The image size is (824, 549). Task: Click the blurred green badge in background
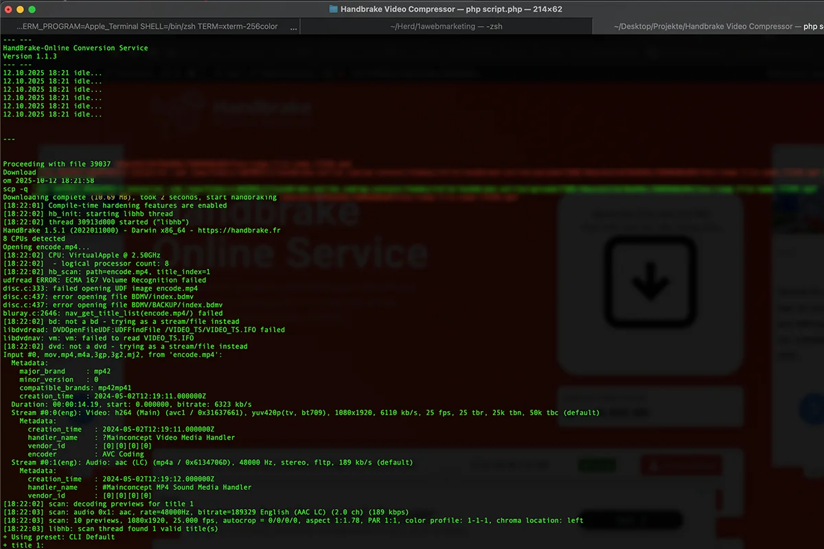click(x=596, y=465)
